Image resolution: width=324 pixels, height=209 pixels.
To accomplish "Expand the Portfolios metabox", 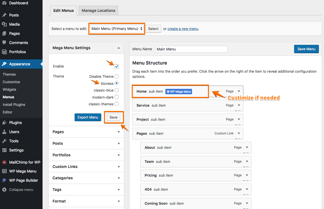I will point(119,155).
